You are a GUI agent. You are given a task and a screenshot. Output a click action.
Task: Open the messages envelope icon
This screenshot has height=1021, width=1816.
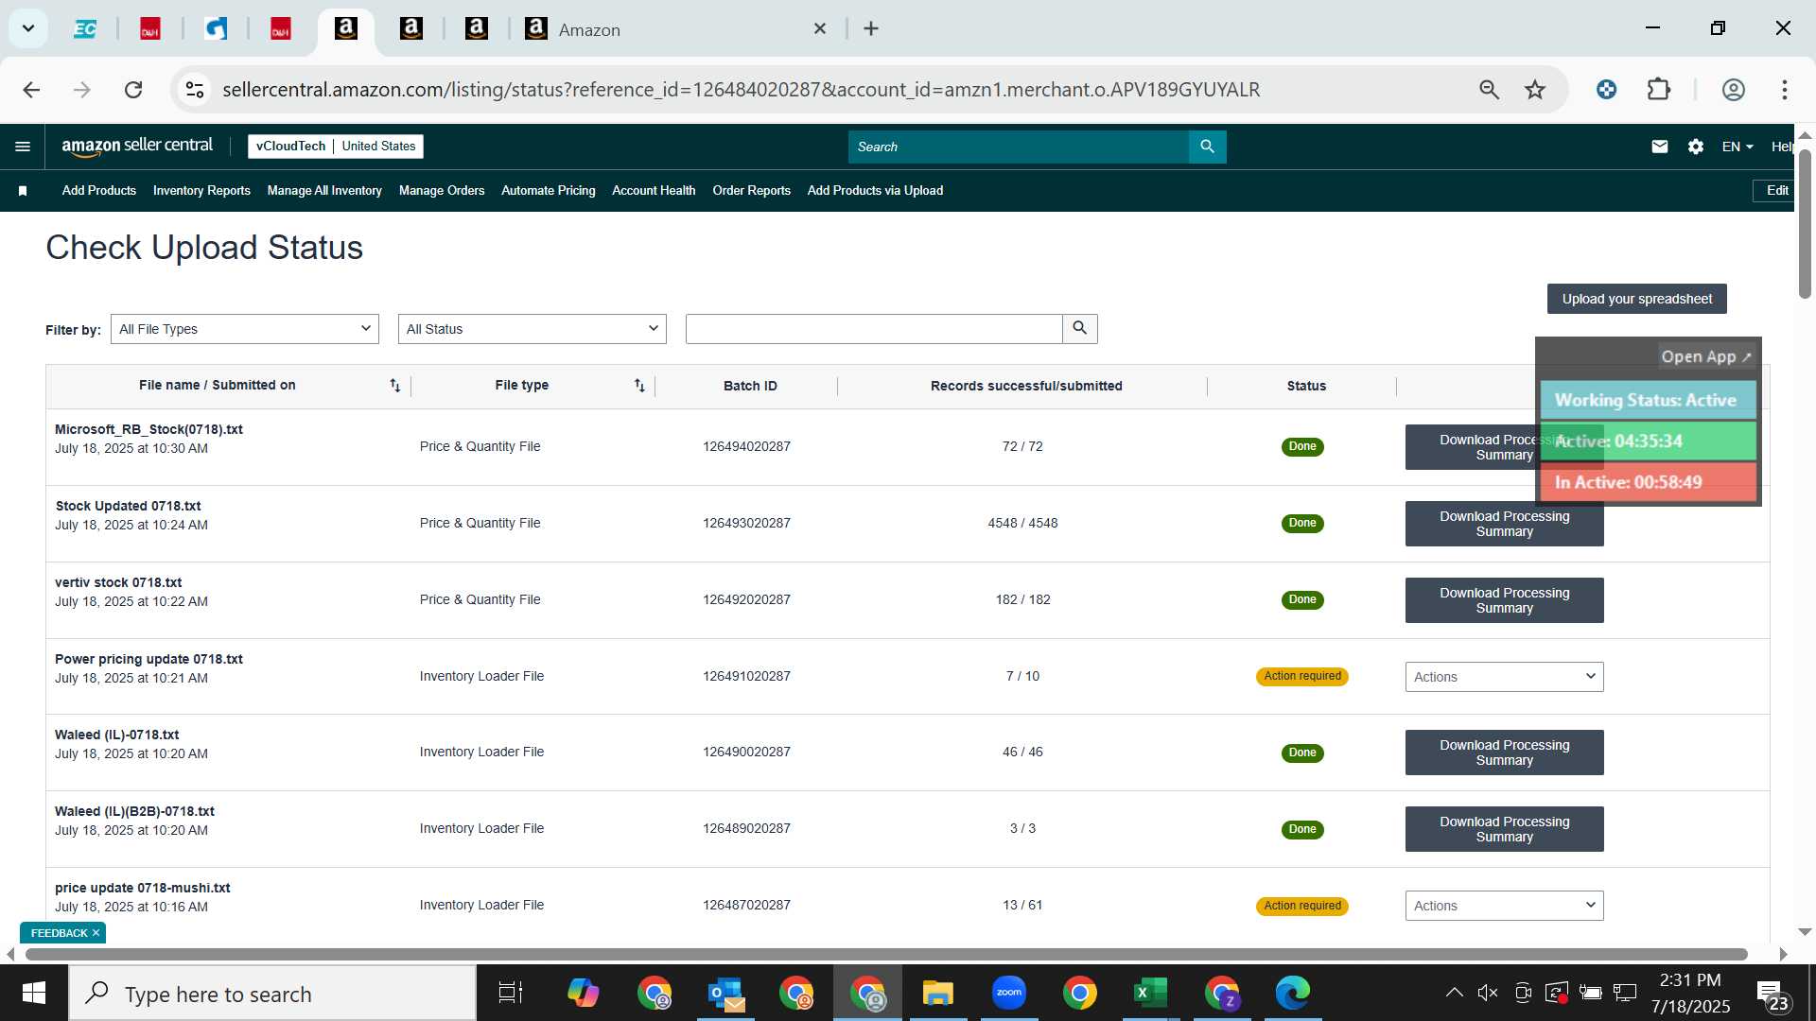(1659, 147)
